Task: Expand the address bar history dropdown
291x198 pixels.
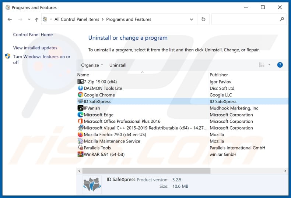Action: coord(191,19)
